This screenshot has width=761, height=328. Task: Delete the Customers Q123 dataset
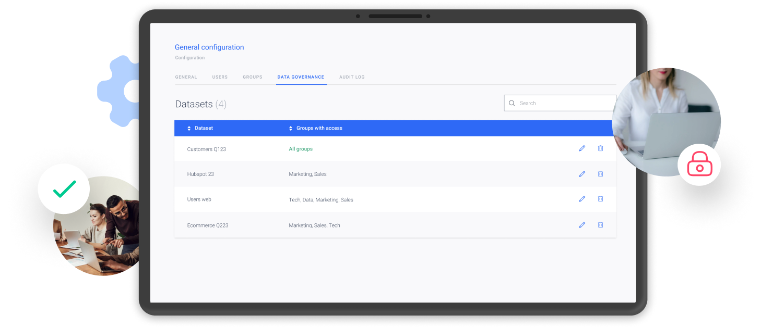point(600,148)
